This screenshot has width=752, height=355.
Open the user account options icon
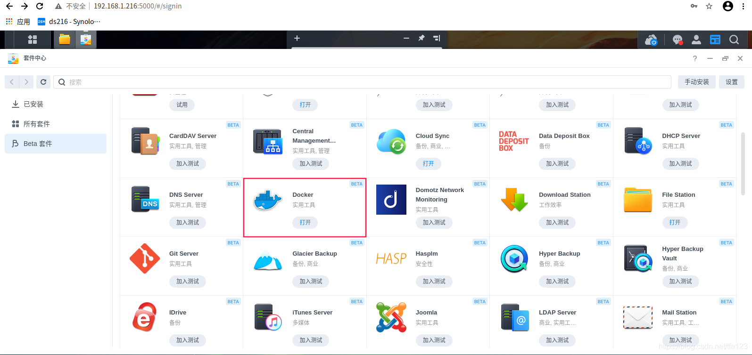point(696,40)
